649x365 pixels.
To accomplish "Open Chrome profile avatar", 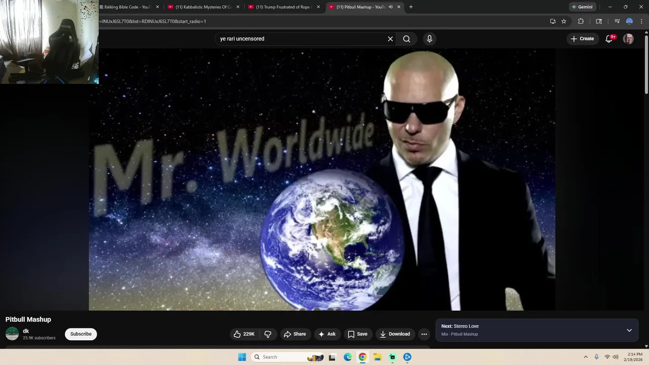I will coord(629,21).
